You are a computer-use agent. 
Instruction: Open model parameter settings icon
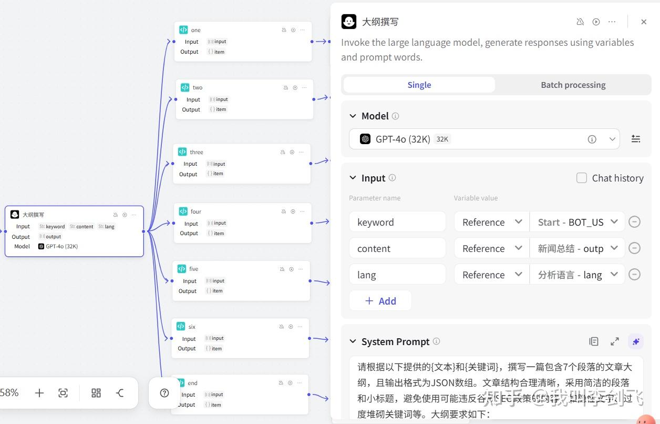(636, 139)
